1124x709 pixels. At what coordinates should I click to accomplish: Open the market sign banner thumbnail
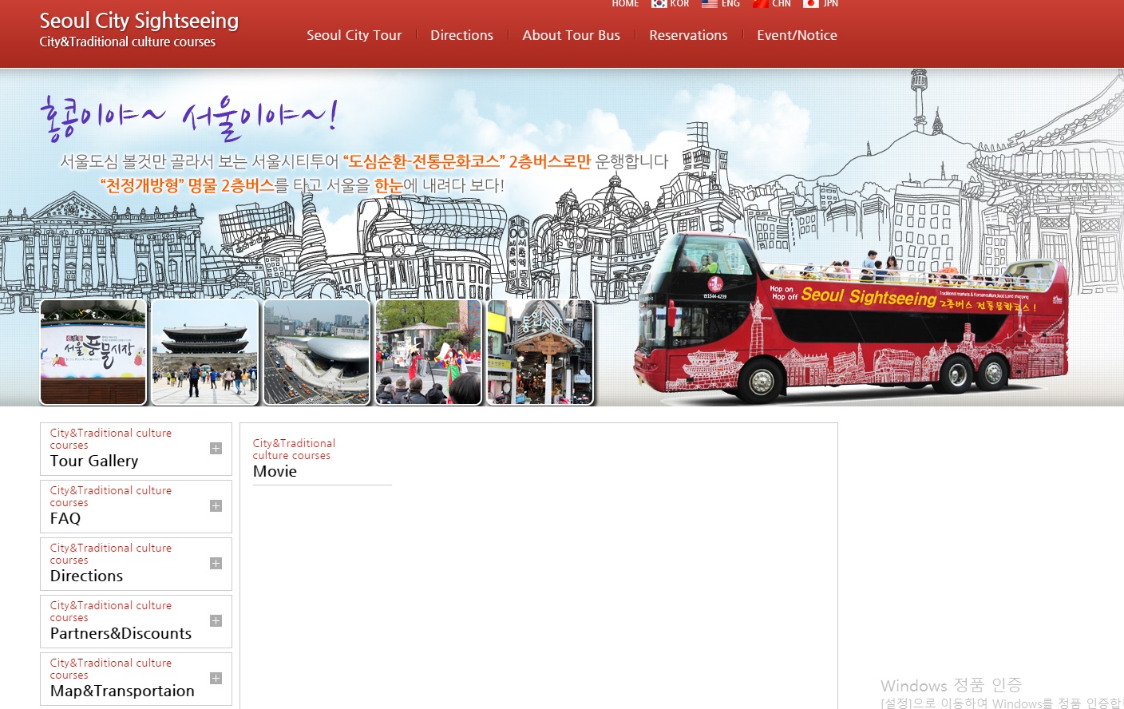(93, 352)
